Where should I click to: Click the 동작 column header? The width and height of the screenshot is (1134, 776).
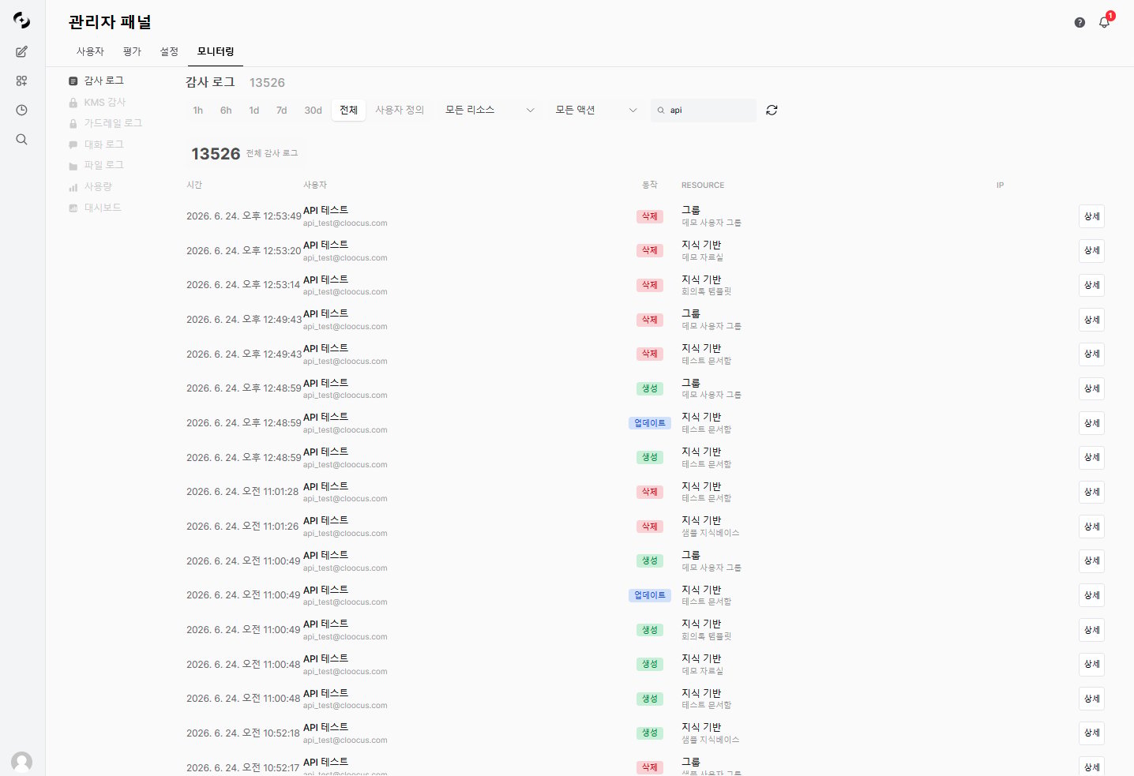tap(649, 185)
